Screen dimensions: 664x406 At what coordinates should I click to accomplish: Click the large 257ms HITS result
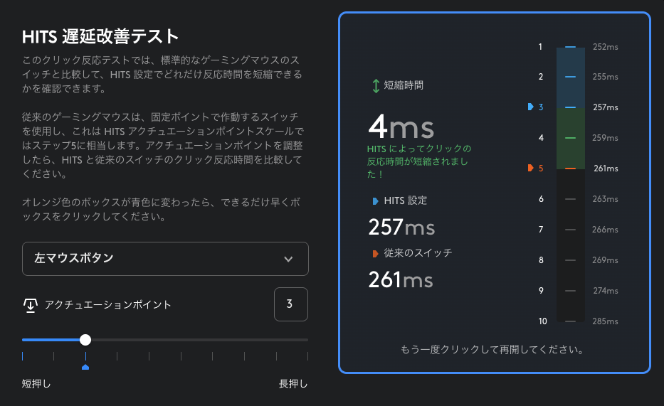[x=401, y=227]
